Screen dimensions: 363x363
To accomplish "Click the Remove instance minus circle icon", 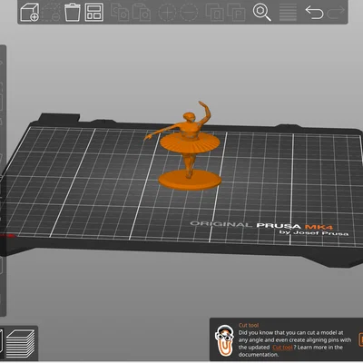I will (190, 13).
